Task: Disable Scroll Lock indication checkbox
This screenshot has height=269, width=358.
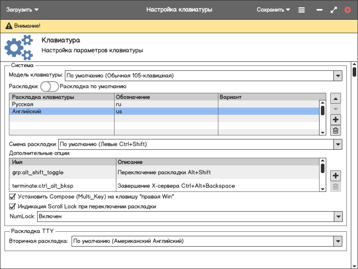Action: [x=13, y=207]
